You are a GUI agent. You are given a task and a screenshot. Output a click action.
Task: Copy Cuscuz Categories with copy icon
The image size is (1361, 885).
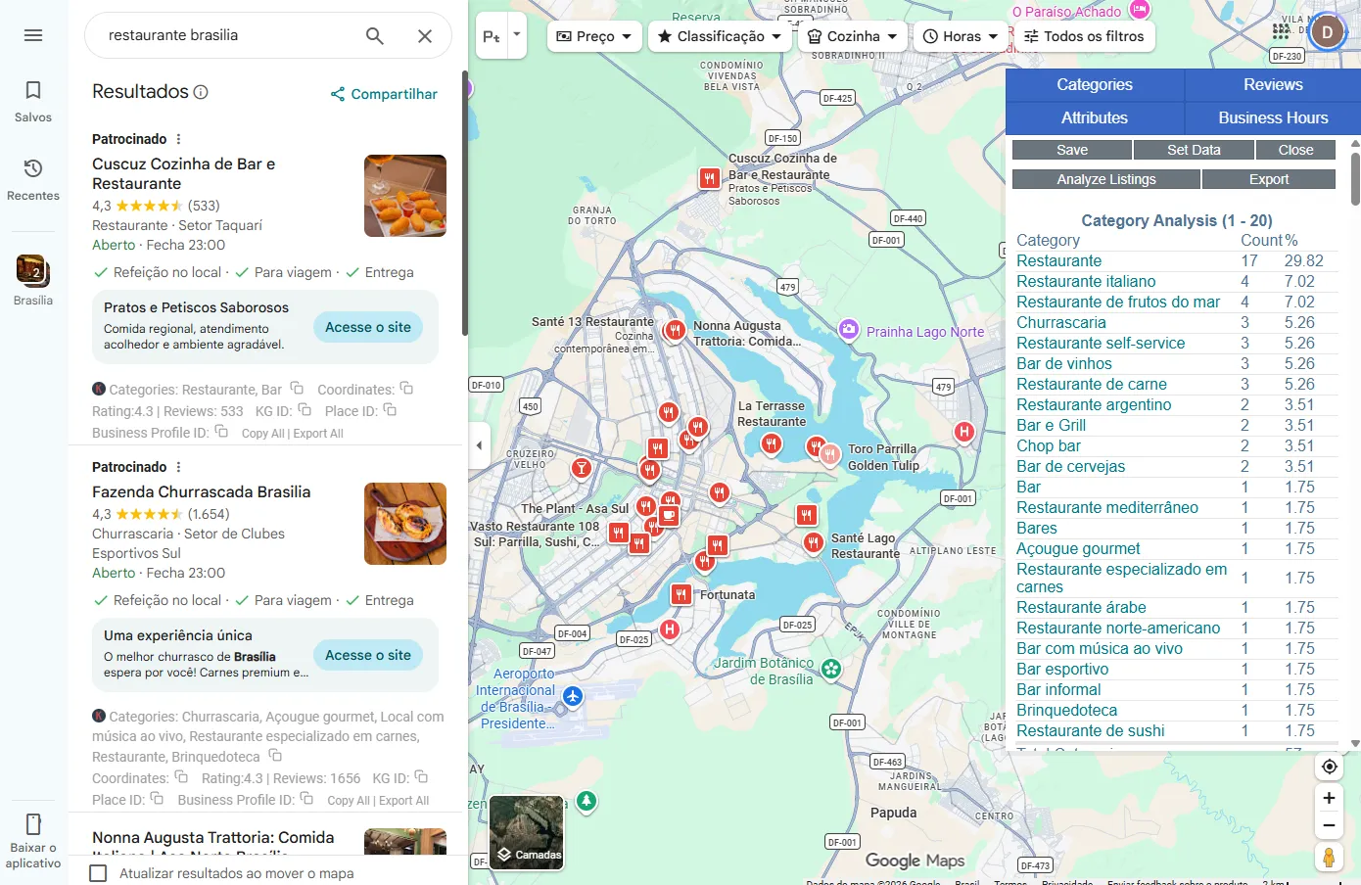point(297,389)
